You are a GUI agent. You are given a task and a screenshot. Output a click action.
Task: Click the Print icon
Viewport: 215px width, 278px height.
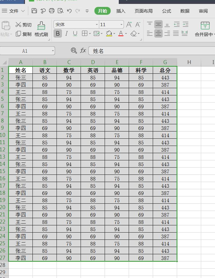click(x=52, y=11)
